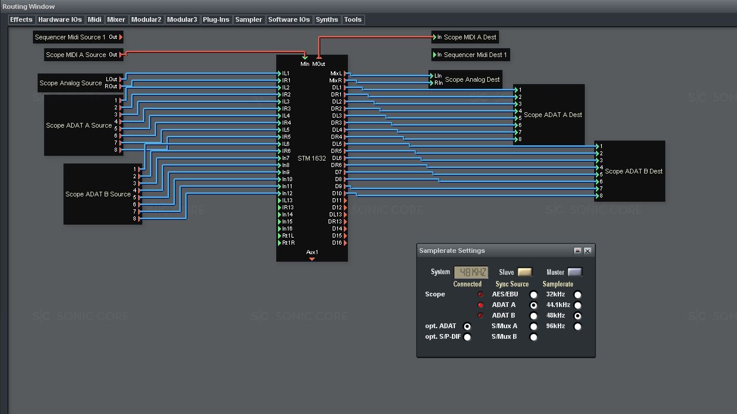Screen dimensions: 737x414
Task: Select the STM 1632 mixer module
Action: [x=311, y=158]
